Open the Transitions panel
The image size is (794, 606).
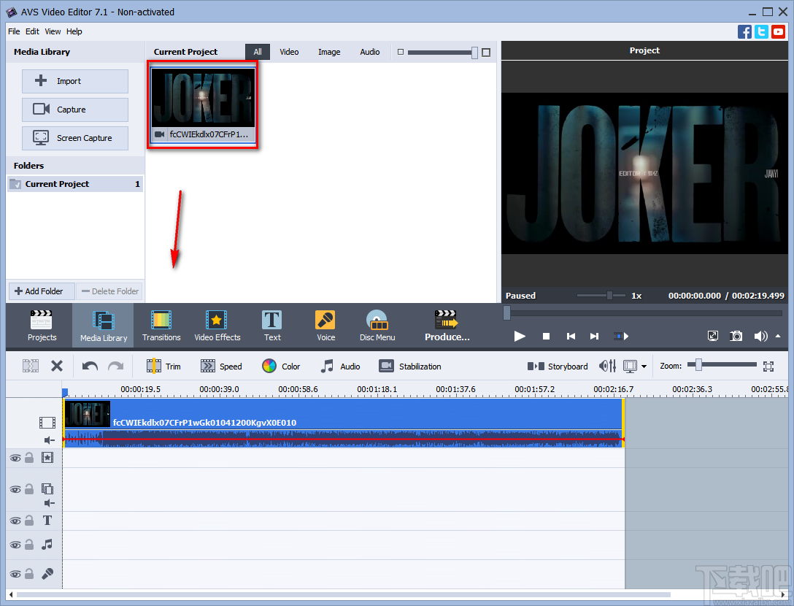pyautogui.click(x=161, y=326)
